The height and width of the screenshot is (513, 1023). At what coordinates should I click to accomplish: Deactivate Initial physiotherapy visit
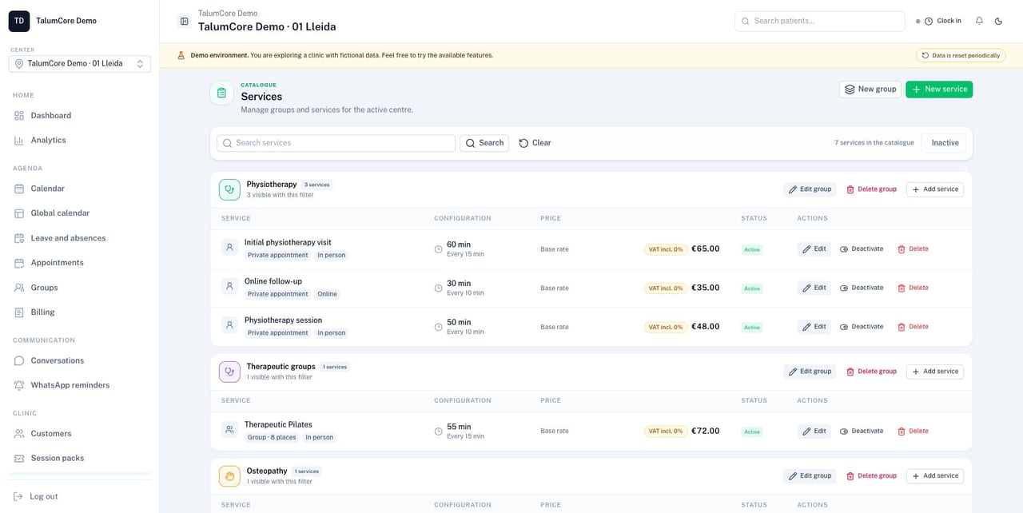tap(862, 249)
